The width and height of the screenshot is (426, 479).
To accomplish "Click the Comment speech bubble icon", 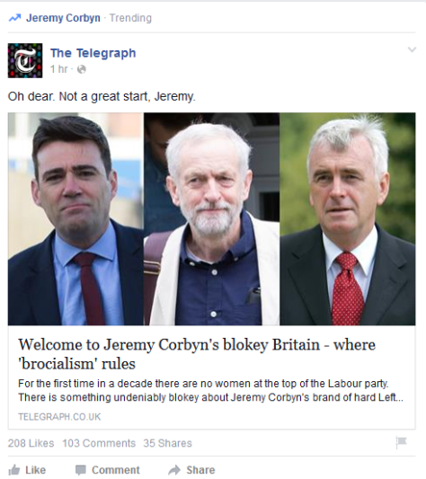I will (81, 470).
